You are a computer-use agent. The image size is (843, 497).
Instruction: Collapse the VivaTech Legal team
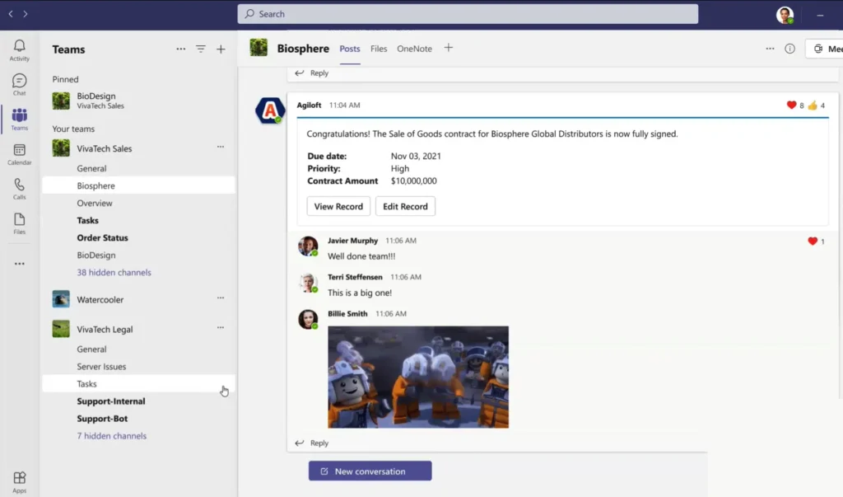pos(105,329)
